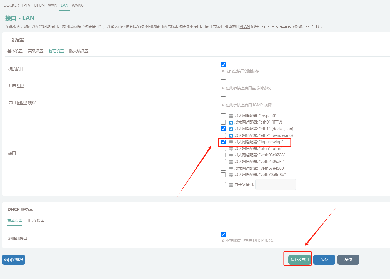
Task: Click the tap_newtap adapter icon
Action: coord(231,142)
